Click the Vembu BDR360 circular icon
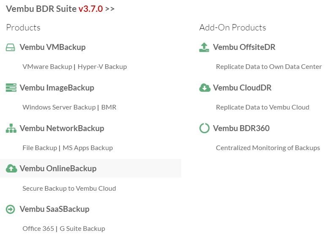 pyautogui.click(x=204, y=128)
